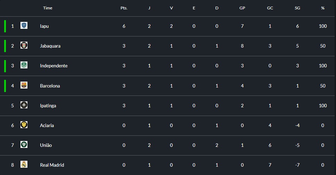Open the Iapu team name link
336x175 pixels.
click(44, 26)
